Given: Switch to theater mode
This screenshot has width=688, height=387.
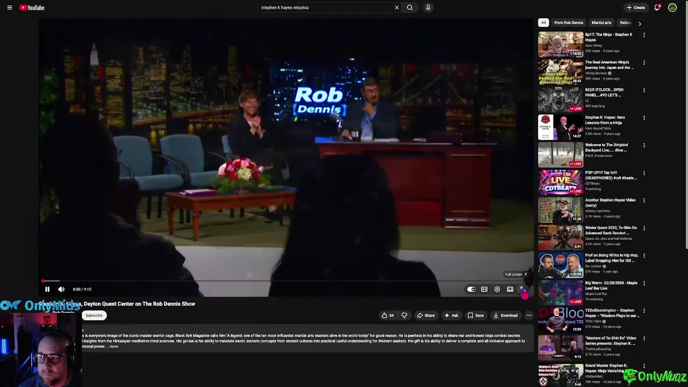Looking at the screenshot, I should pyautogui.click(x=510, y=289).
